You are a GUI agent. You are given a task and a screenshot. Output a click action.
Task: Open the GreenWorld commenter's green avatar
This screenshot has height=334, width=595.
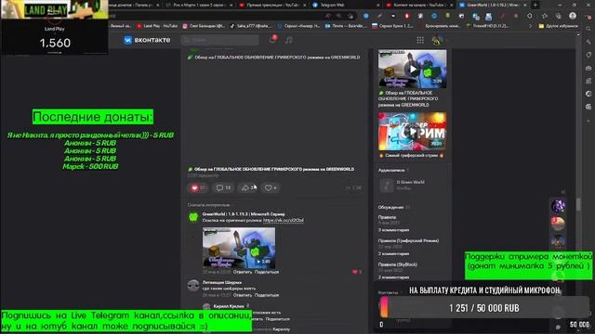click(x=193, y=217)
